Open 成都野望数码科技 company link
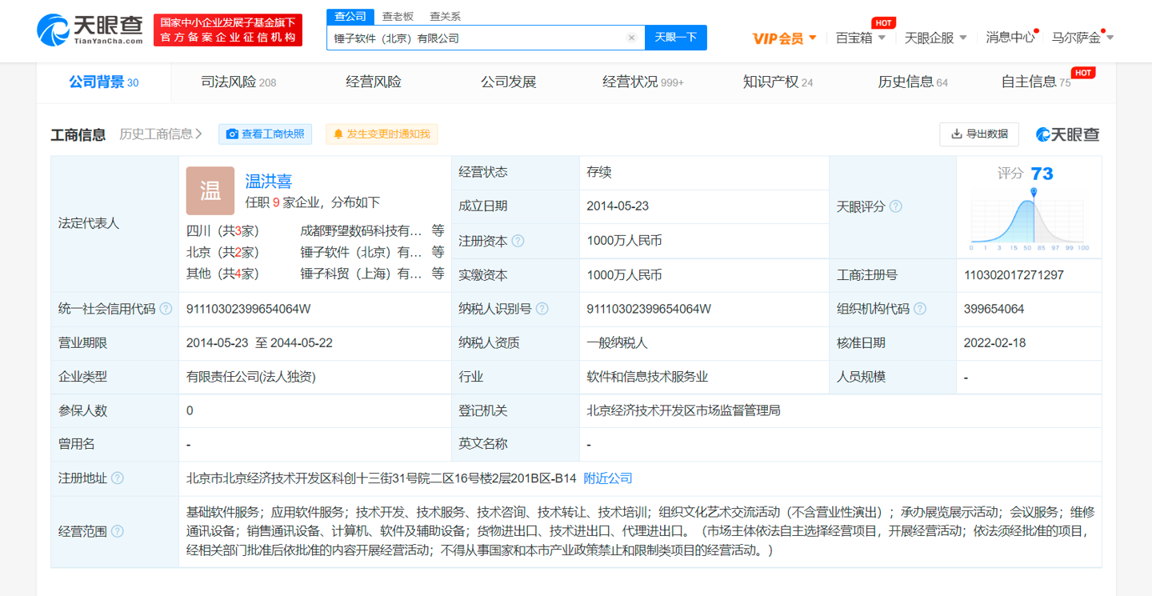 [361, 230]
